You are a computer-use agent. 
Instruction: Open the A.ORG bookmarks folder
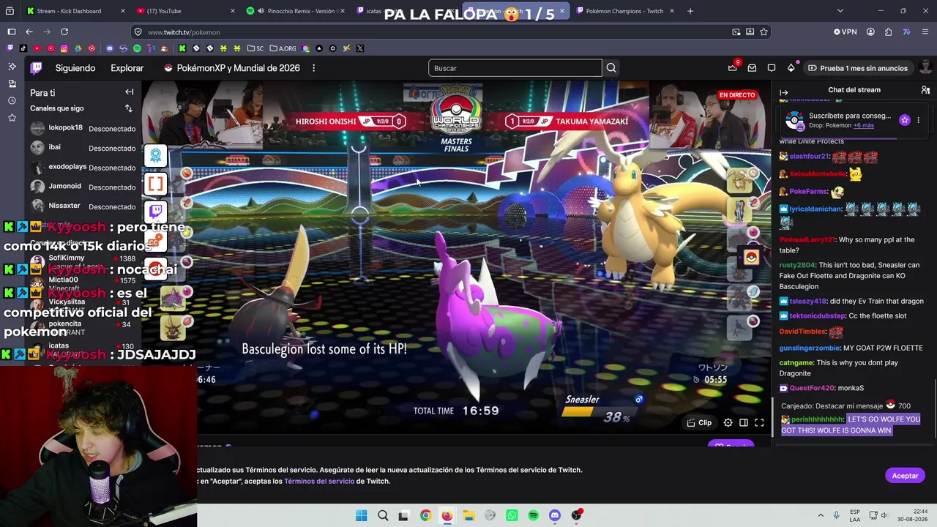[x=283, y=48]
